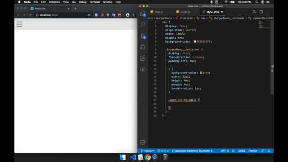The width and height of the screenshot is (288, 162).
Task: Go back in the browser
Action: pyautogui.click(x=18, y=15)
